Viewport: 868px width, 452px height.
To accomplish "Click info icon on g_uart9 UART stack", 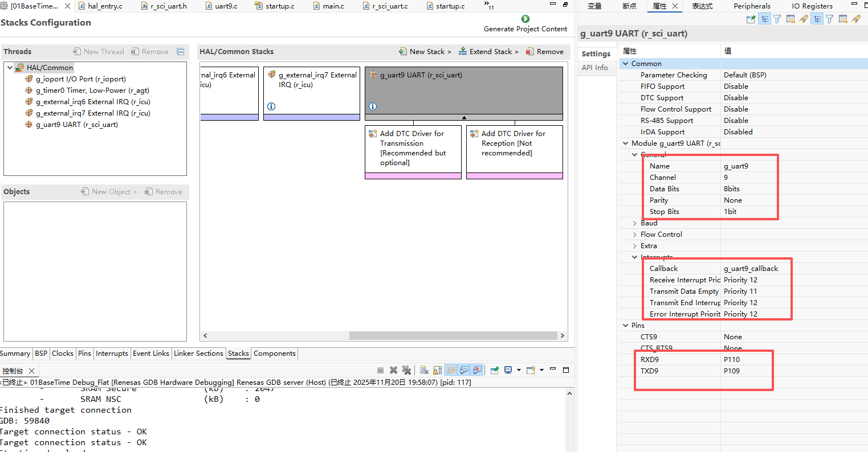I will point(373,106).
